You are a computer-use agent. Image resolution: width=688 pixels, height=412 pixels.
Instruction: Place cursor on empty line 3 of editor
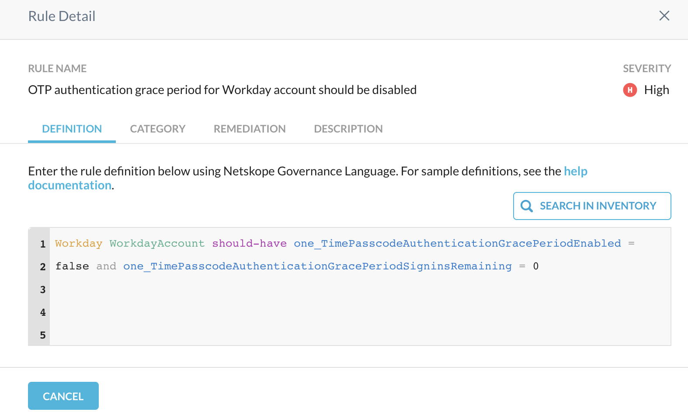click(360, 290)
